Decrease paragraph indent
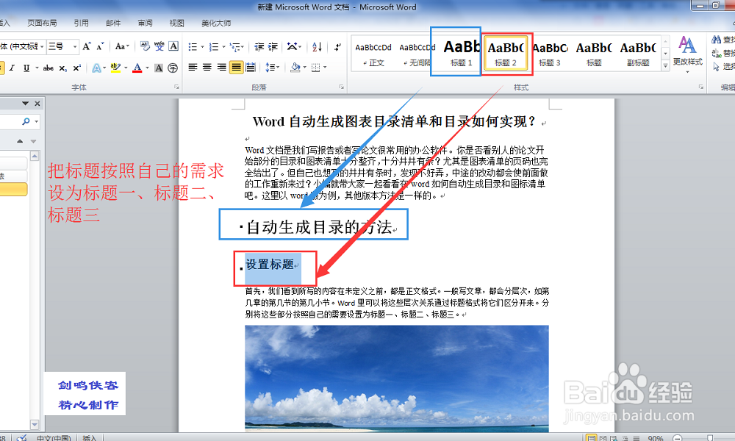Viewport: 735px width, 441px height. click(259, 47)
